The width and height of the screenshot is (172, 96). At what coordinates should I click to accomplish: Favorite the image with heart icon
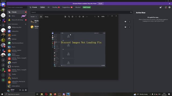tap(76, 17)
